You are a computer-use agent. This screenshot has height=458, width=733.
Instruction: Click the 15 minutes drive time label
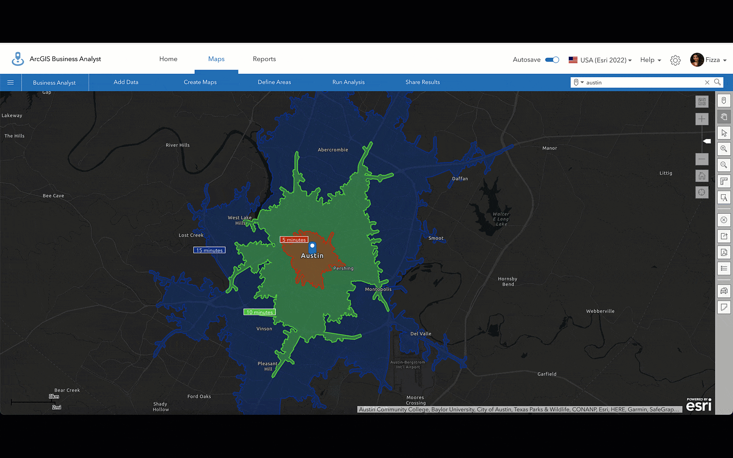[x=210, y=250]
